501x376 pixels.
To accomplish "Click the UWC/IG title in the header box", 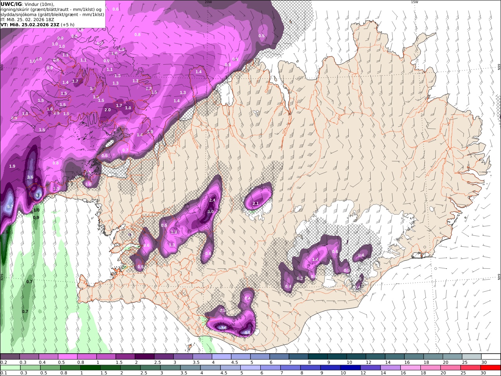I will click(11, 4).
